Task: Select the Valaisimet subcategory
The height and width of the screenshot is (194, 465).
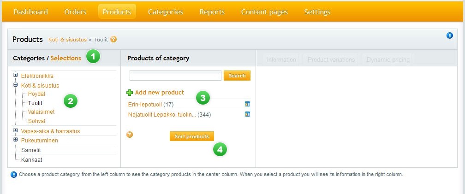Action: (41, 112)
